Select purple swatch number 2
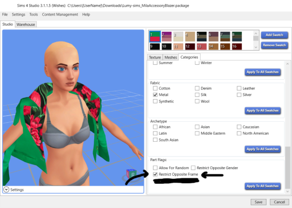This screenshot has width=292, height=208. [167, 36]
